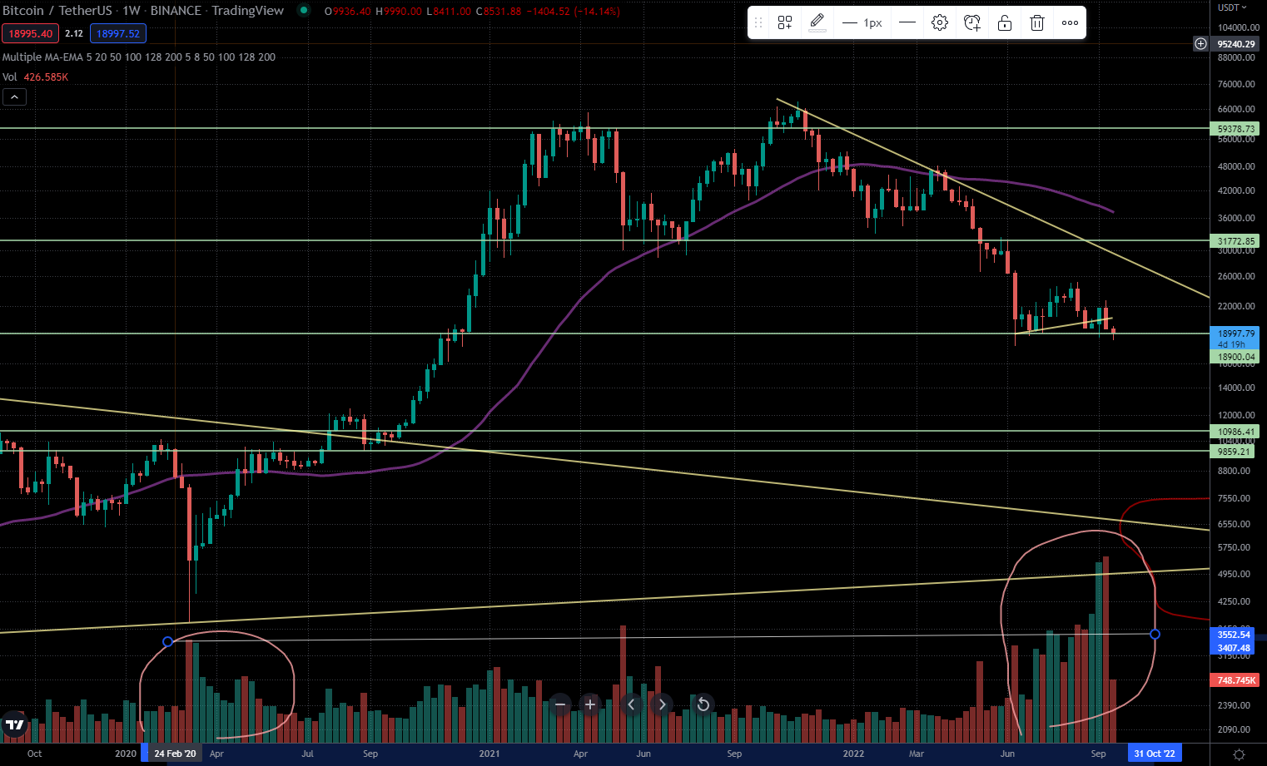Collapse the indicator legend arrow
The image size is (1267, 766).
(15, 97)
